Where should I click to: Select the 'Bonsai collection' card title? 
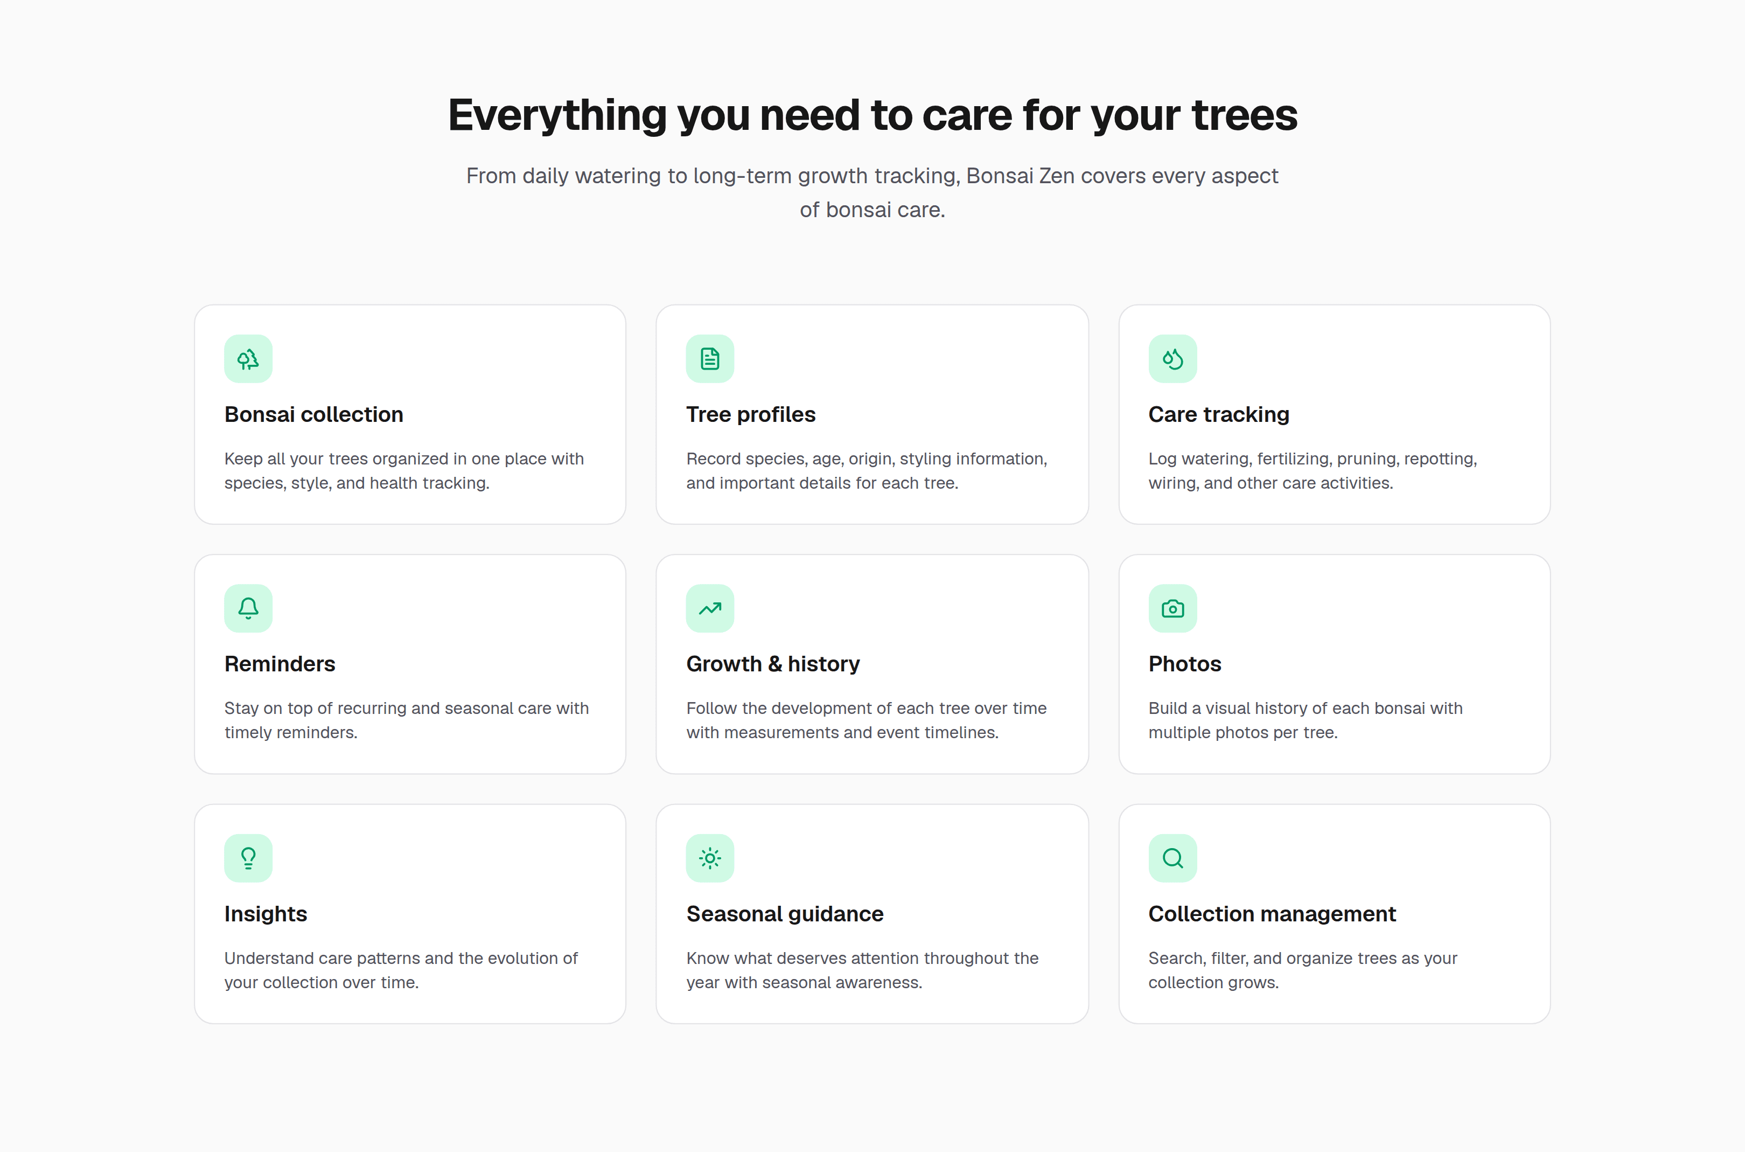[x=313, y=414]
